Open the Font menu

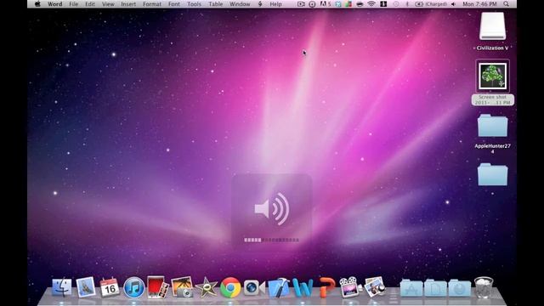pos(174,4)
